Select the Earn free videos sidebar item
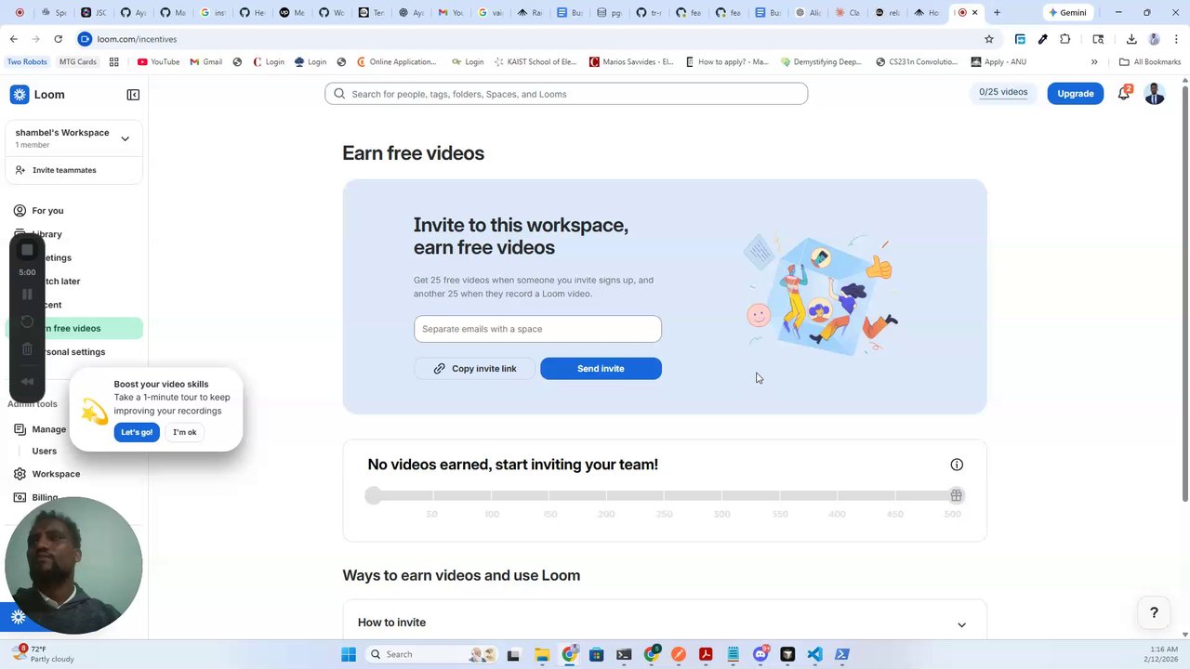The height and width of the screenshot is (669, 1190). pos(74,328)
